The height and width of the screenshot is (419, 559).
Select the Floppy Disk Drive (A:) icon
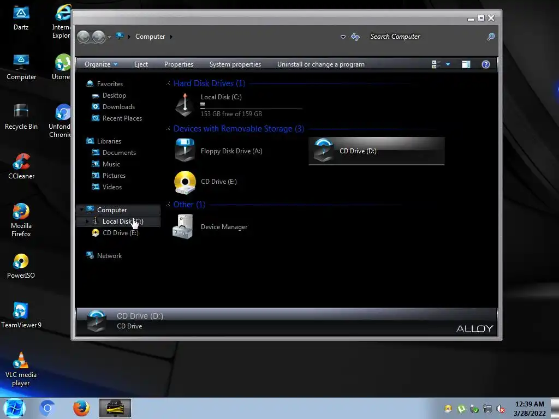tap(185, 150)
